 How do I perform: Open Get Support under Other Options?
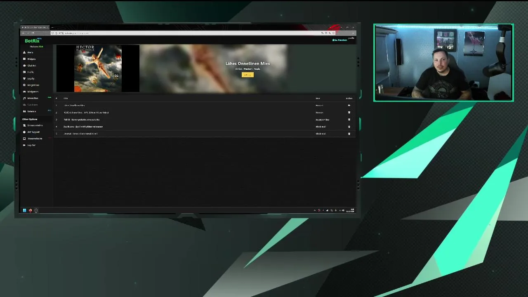32,132
